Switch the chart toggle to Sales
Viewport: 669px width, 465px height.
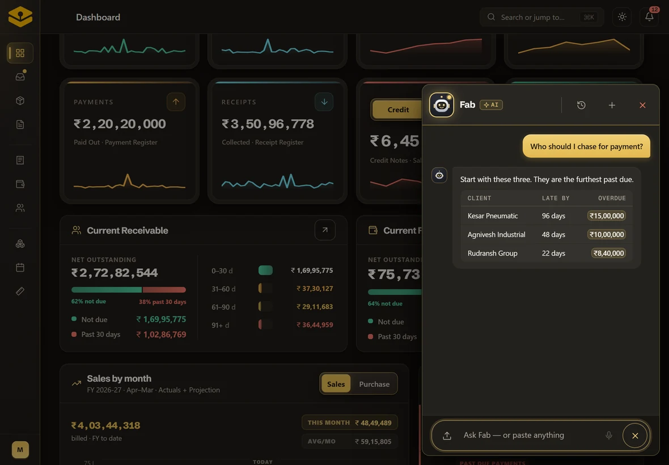336,384
